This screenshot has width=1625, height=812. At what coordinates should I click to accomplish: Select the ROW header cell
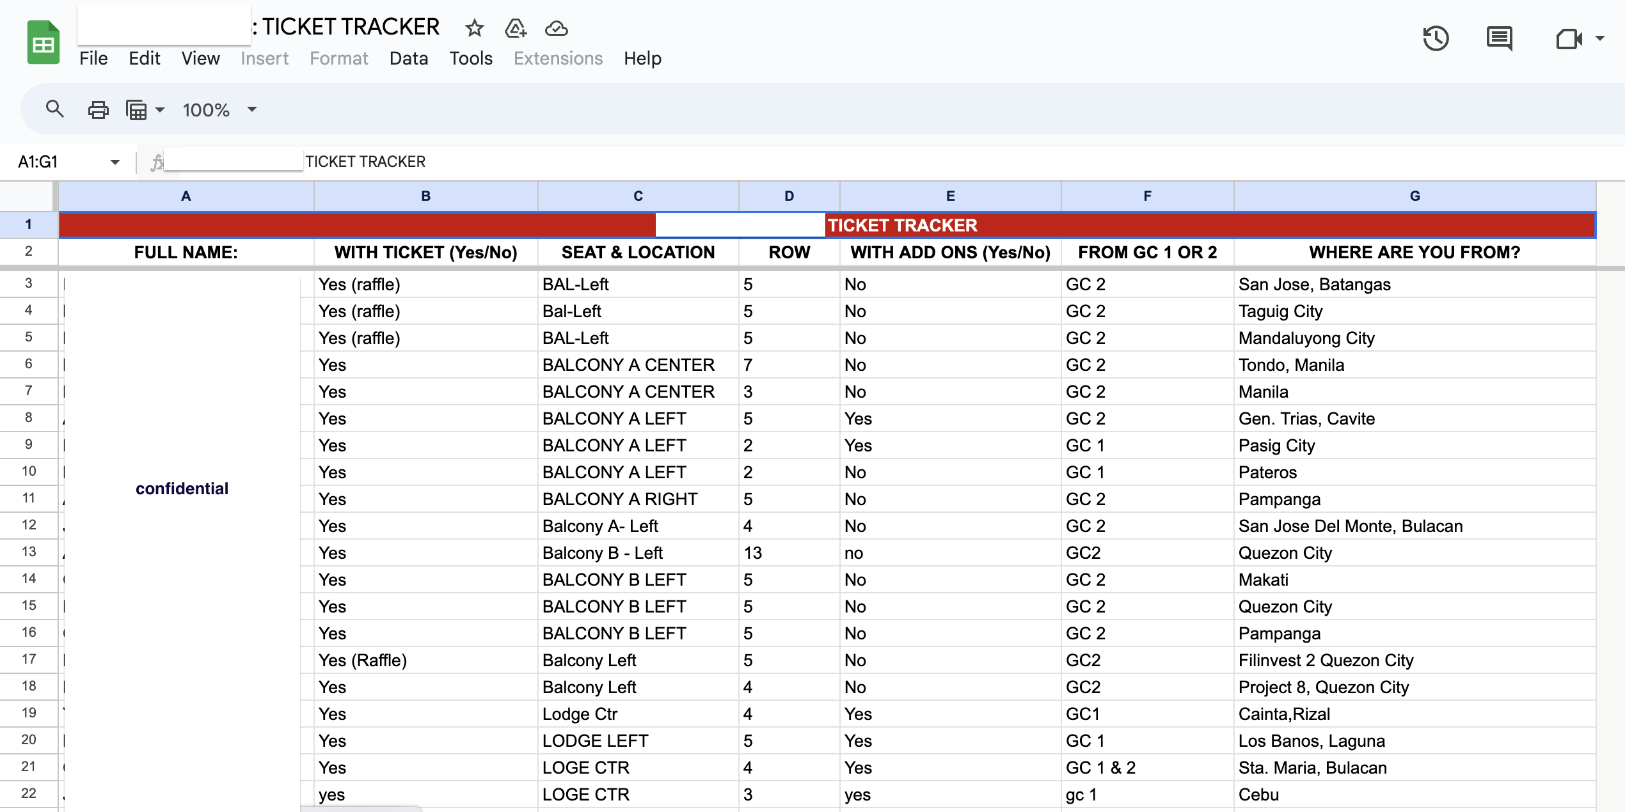click(x=789, y=253)
